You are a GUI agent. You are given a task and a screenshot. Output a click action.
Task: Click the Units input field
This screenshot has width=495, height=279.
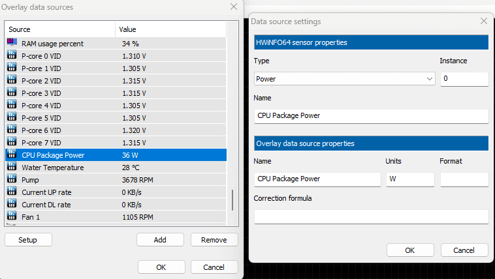coord(410,179)
